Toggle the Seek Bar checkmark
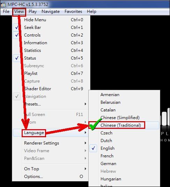Image resolution: width=170 pixels, height=187 pixels. [x=17, y=28]
